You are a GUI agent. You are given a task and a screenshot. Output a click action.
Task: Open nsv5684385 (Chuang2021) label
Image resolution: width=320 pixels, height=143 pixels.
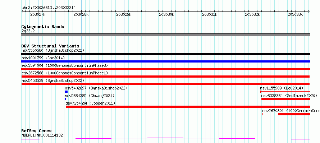pyautogui.click(x=90, y=96)
